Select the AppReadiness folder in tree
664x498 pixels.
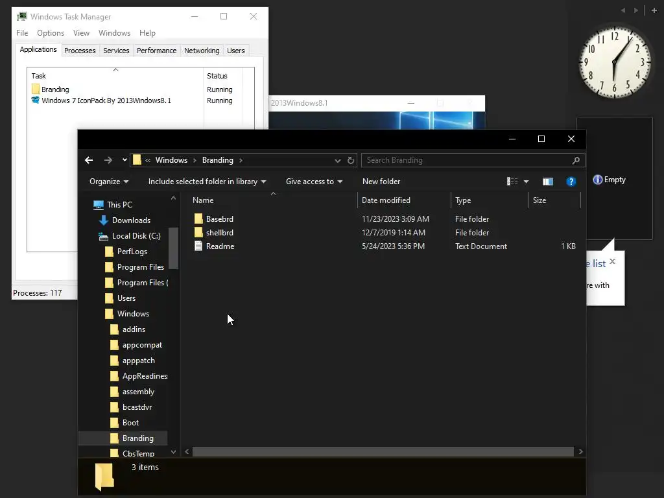point(139,376)
